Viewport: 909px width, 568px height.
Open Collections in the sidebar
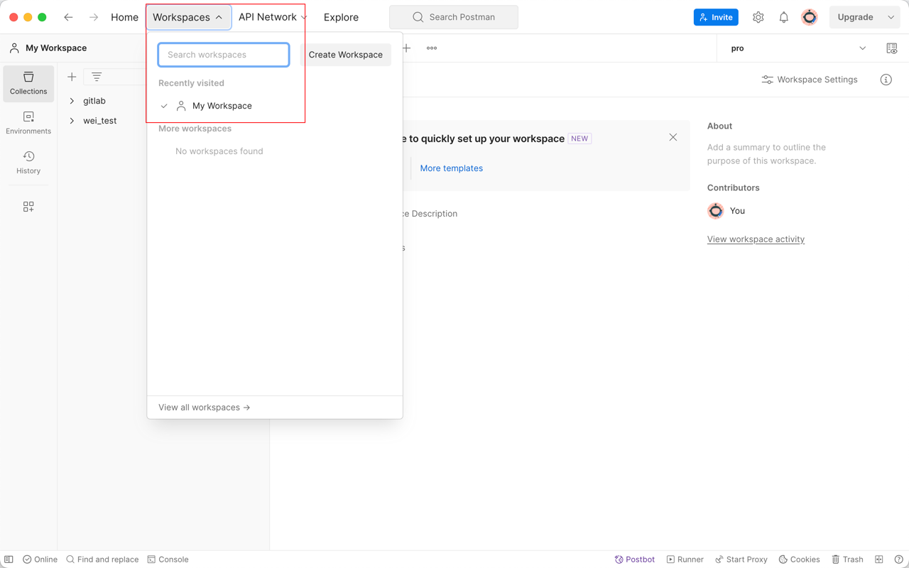coord(28,83)
